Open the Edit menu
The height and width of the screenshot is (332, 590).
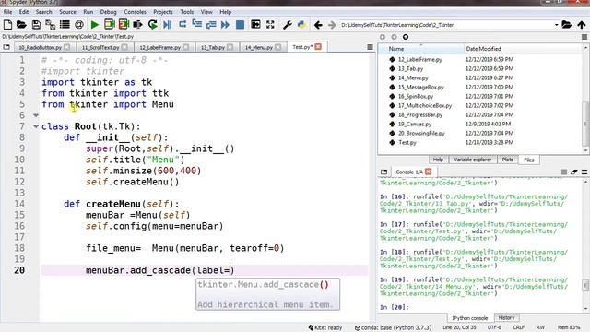point(24,12)
